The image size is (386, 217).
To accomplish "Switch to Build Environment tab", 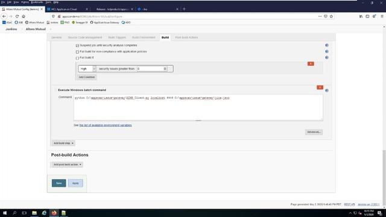I will [144, 37].
